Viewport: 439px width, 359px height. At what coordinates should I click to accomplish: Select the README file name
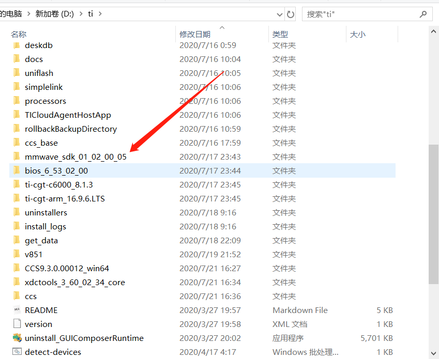[41, 310]
